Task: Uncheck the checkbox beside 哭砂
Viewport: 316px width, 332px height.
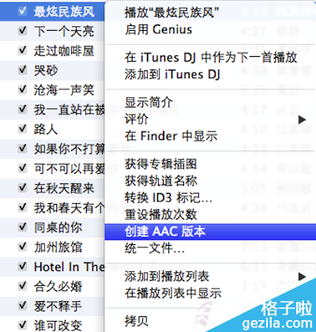Action: click(x=23, y=70)
